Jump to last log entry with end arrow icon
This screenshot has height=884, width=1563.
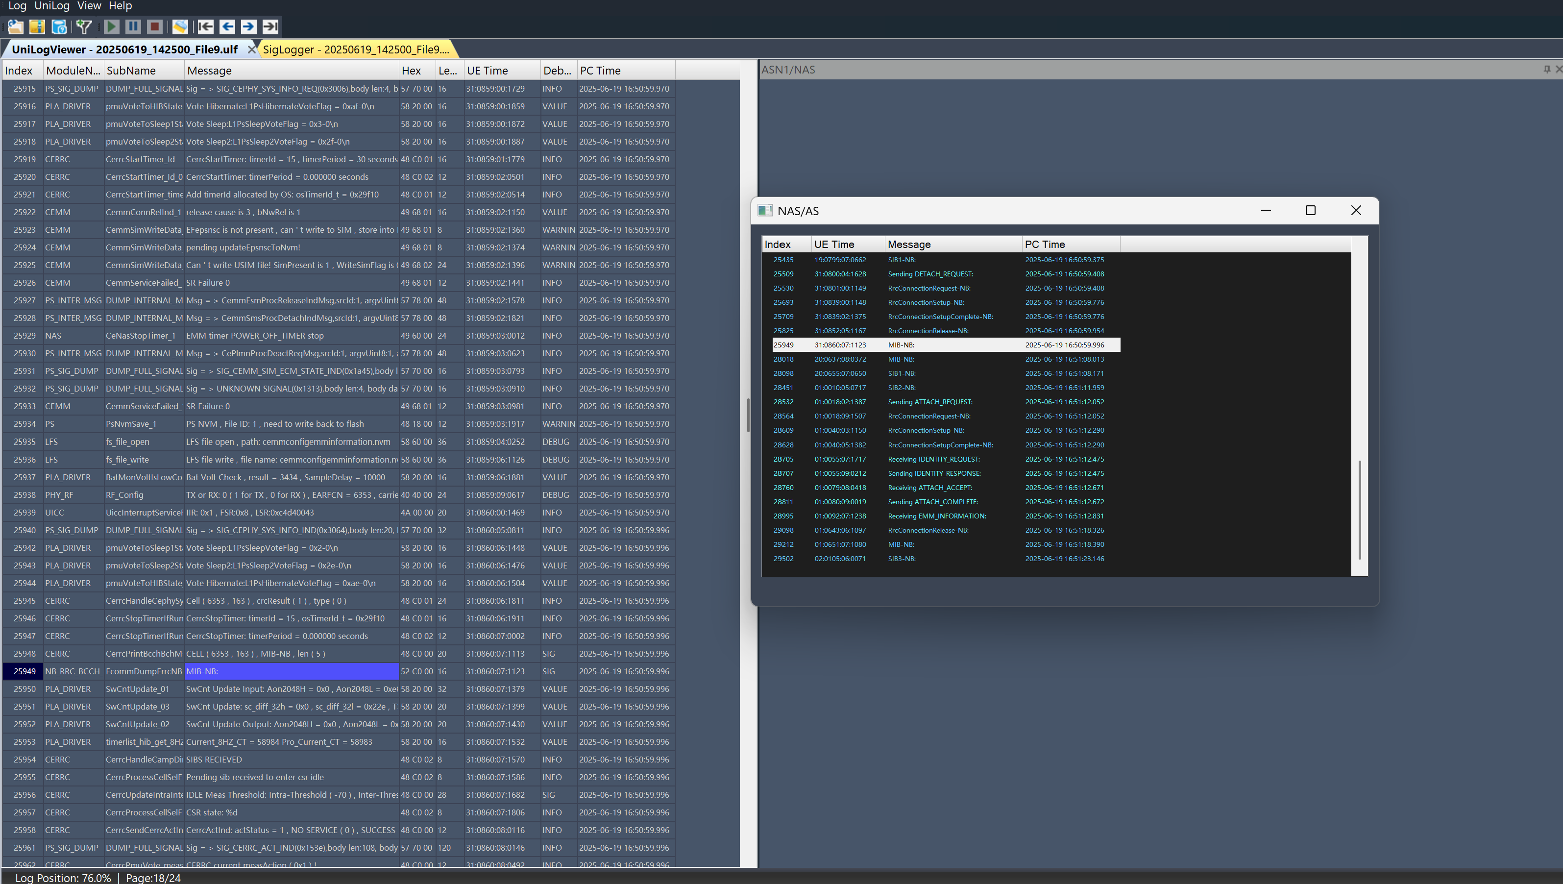tap(271, 26)
